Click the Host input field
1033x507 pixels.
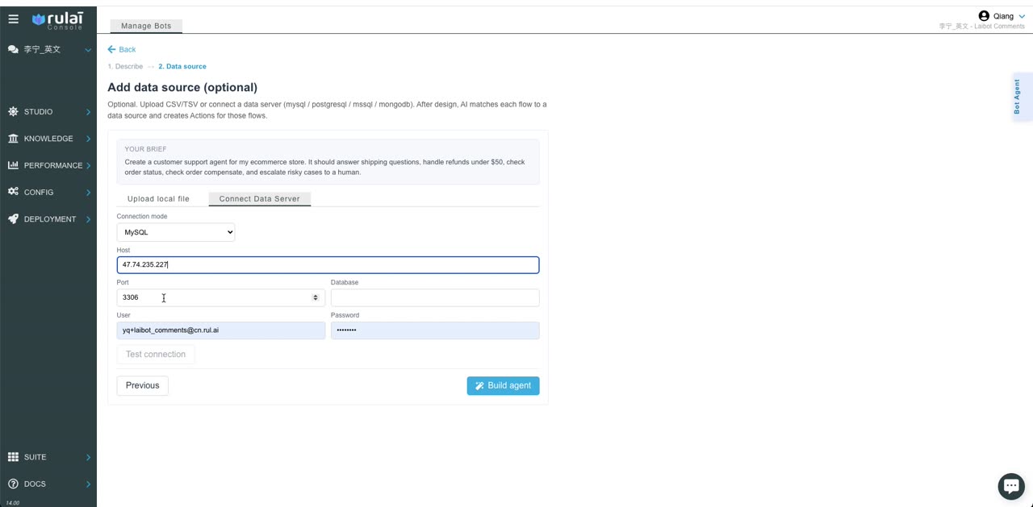pyautogui.click(x=328, y=264)
